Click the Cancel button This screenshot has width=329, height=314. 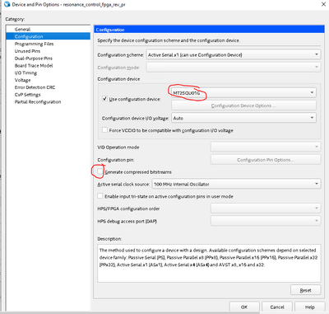[277, 307]
